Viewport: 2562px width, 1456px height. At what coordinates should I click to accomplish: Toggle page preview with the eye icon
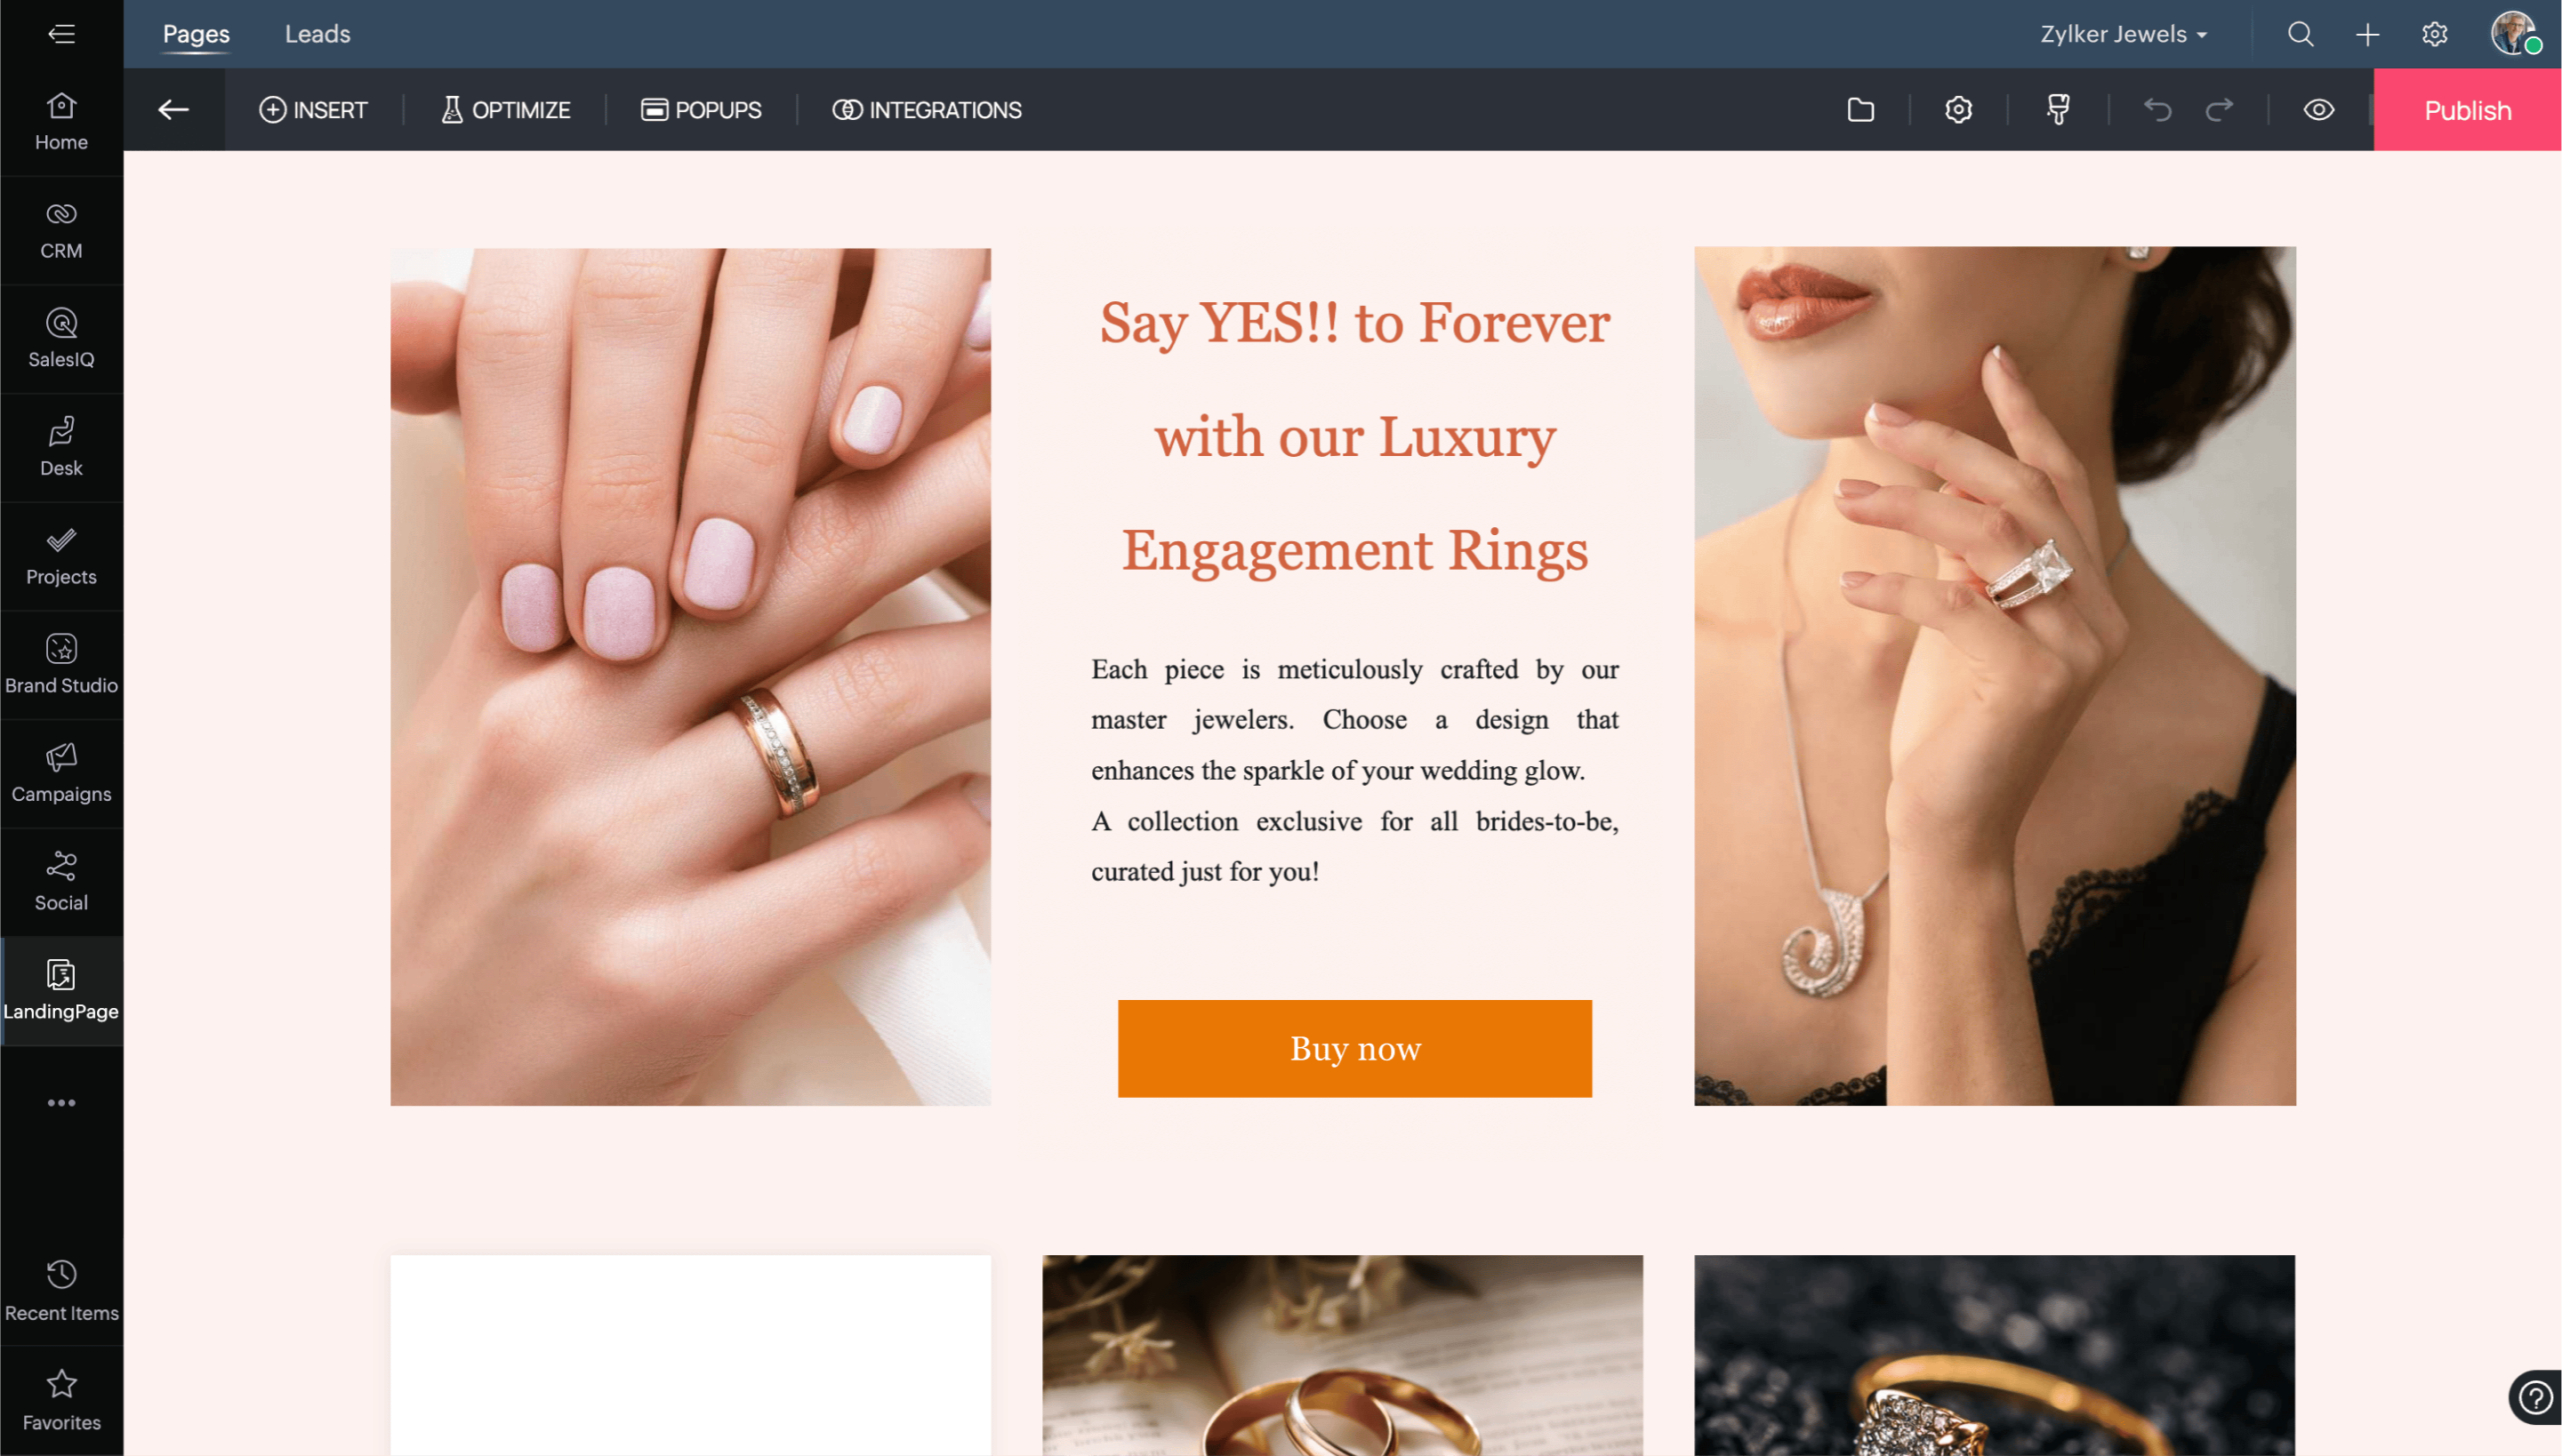2318,110
